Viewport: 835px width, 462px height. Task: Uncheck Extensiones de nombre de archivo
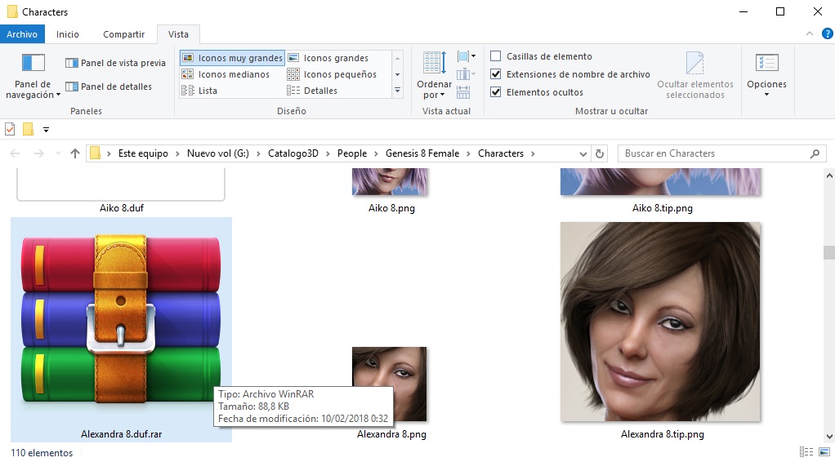(496, 74)
